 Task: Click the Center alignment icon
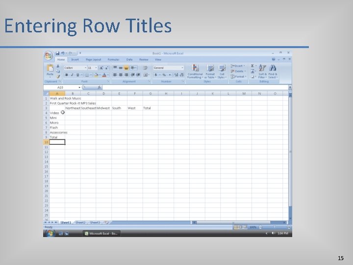[121, 75]
